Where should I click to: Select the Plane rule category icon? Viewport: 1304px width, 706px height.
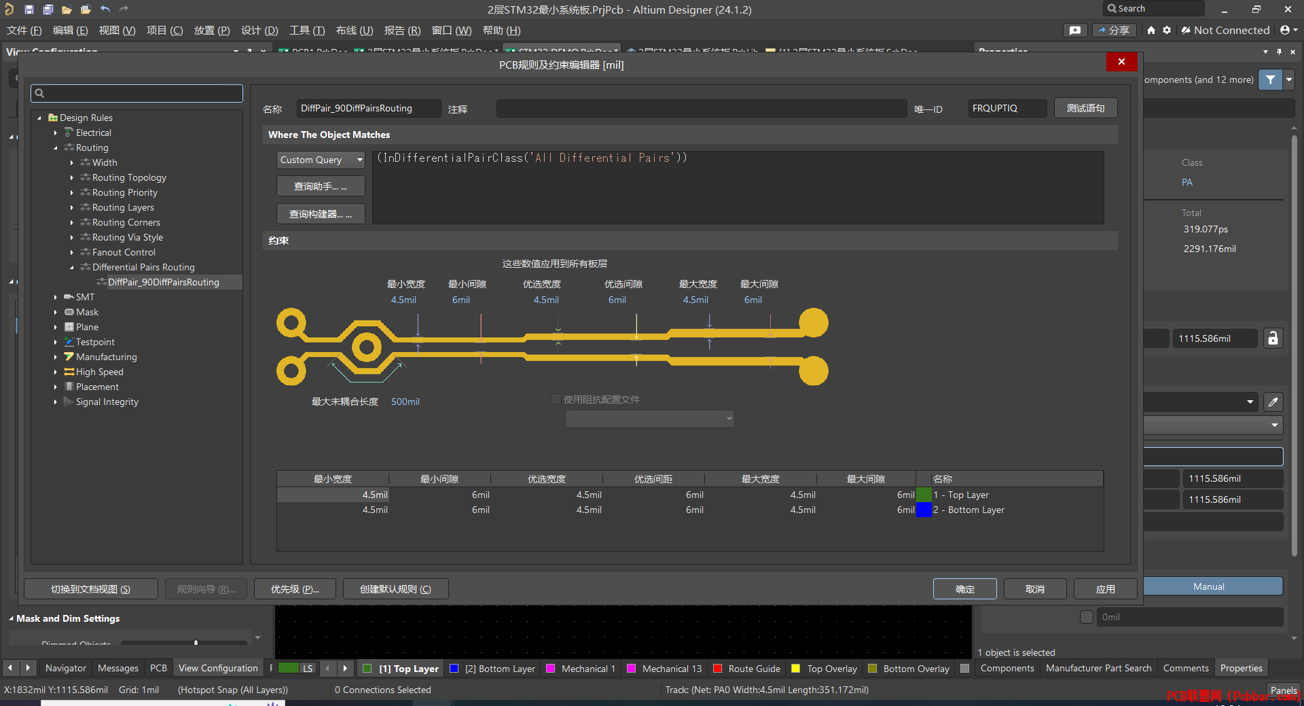69,327
